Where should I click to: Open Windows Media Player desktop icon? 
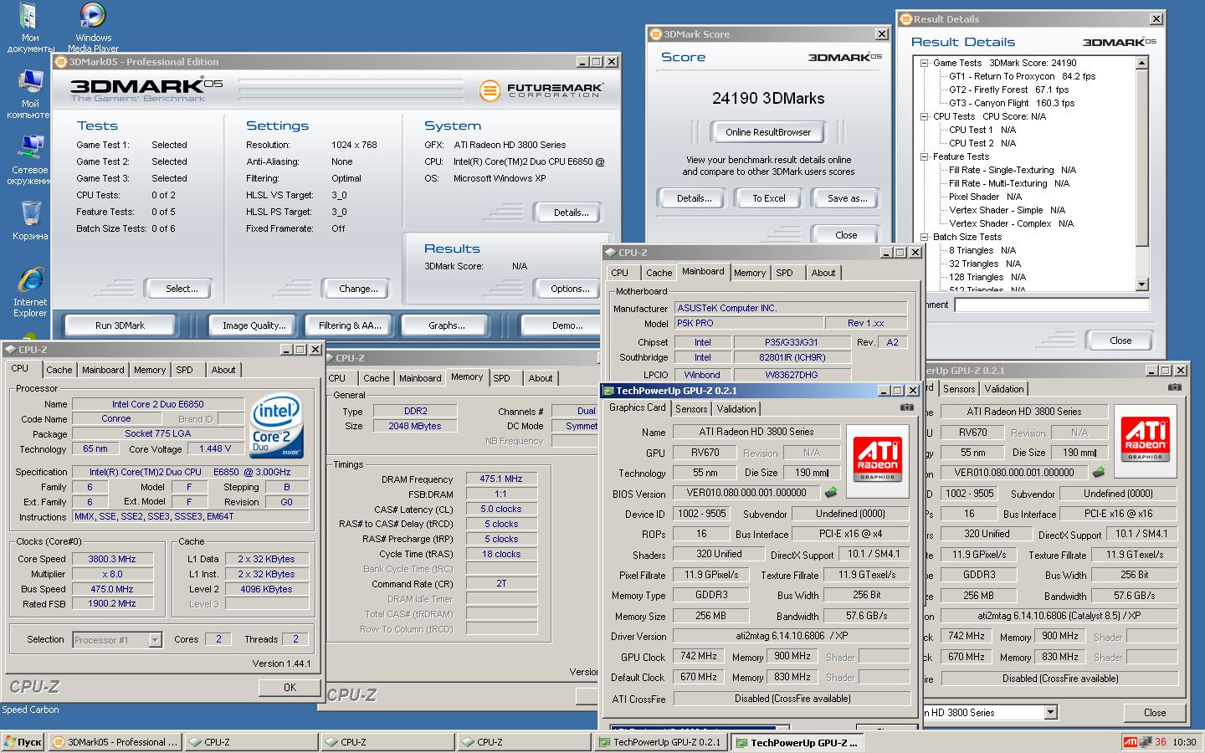(93, 27)
